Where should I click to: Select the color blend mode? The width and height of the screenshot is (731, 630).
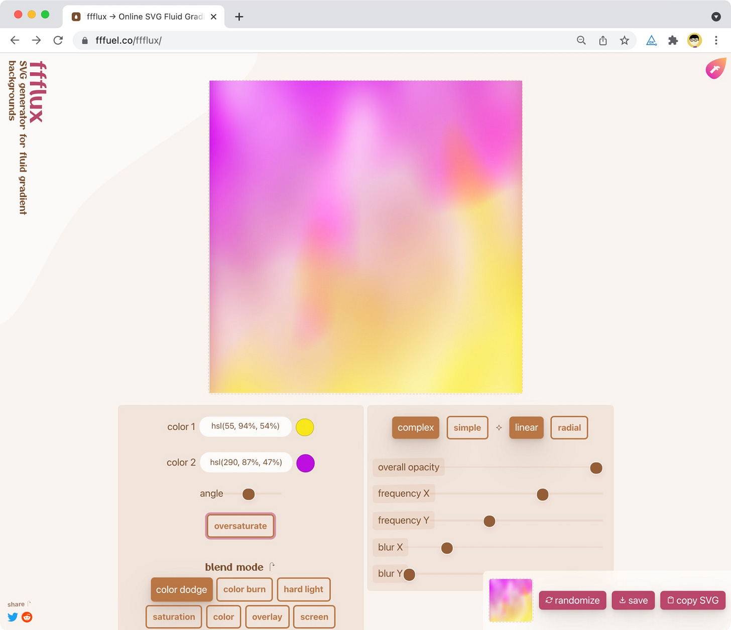(x=223, y=617)
